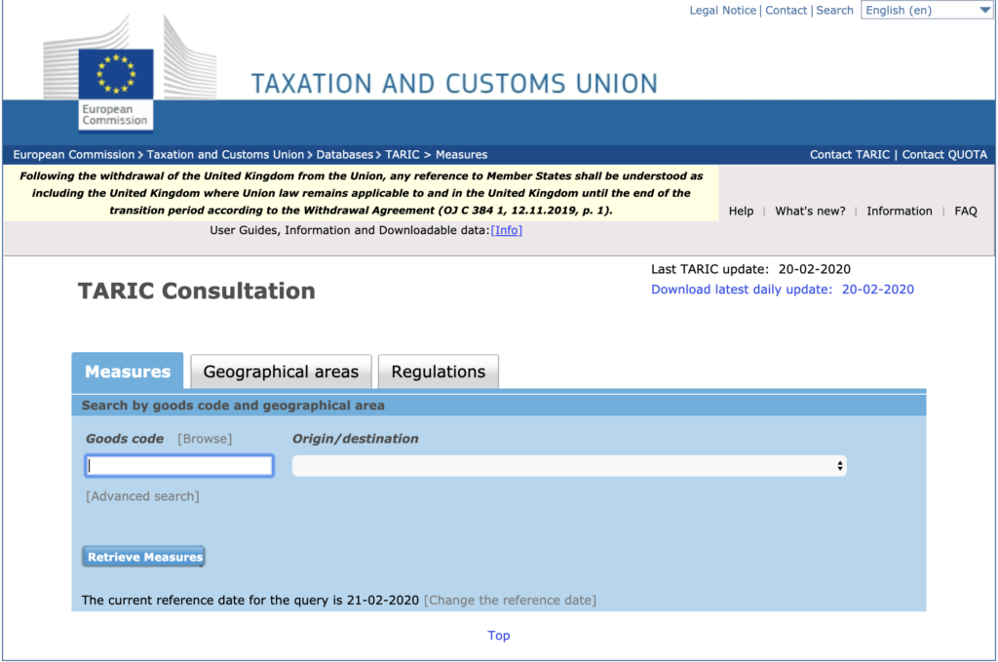Open the Legal Notice page
Viewport: 998px width, 662px height.
722,10
